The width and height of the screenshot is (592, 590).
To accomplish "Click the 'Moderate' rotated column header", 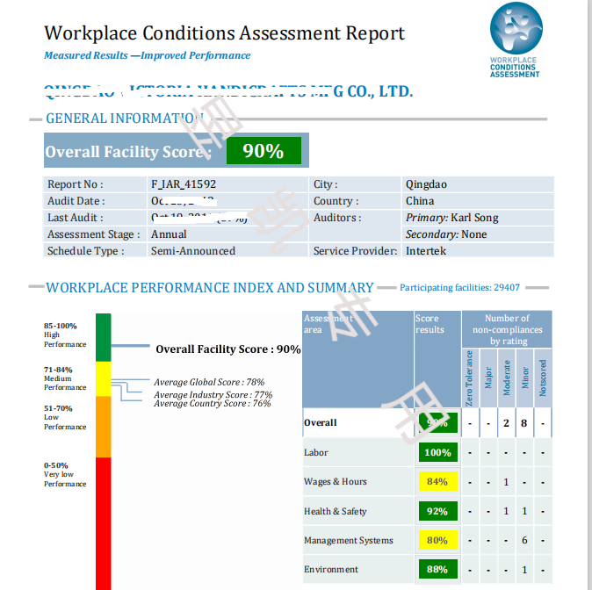I will pos(506,378).
